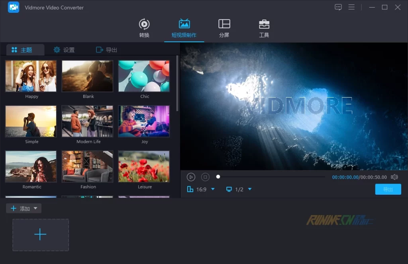The image size is (408, 264).
Task: Select the Happy theme thumbnail
Action: [x=31, y=76]
